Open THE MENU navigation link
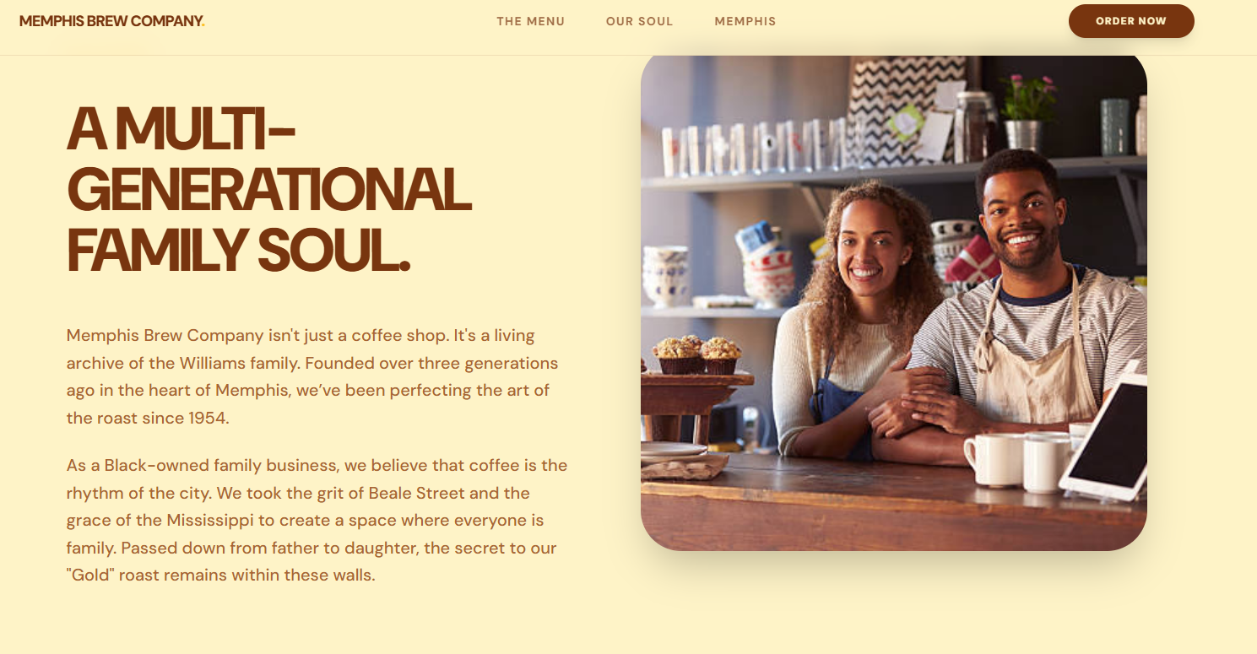The height and width of the screenshot is (654, 1257). (531, 21)
